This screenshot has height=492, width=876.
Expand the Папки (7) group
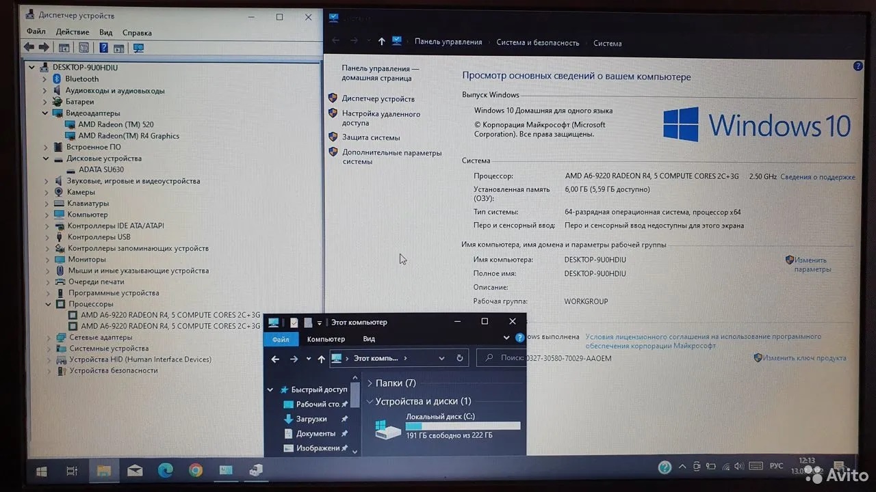click(x=370, y=383)
